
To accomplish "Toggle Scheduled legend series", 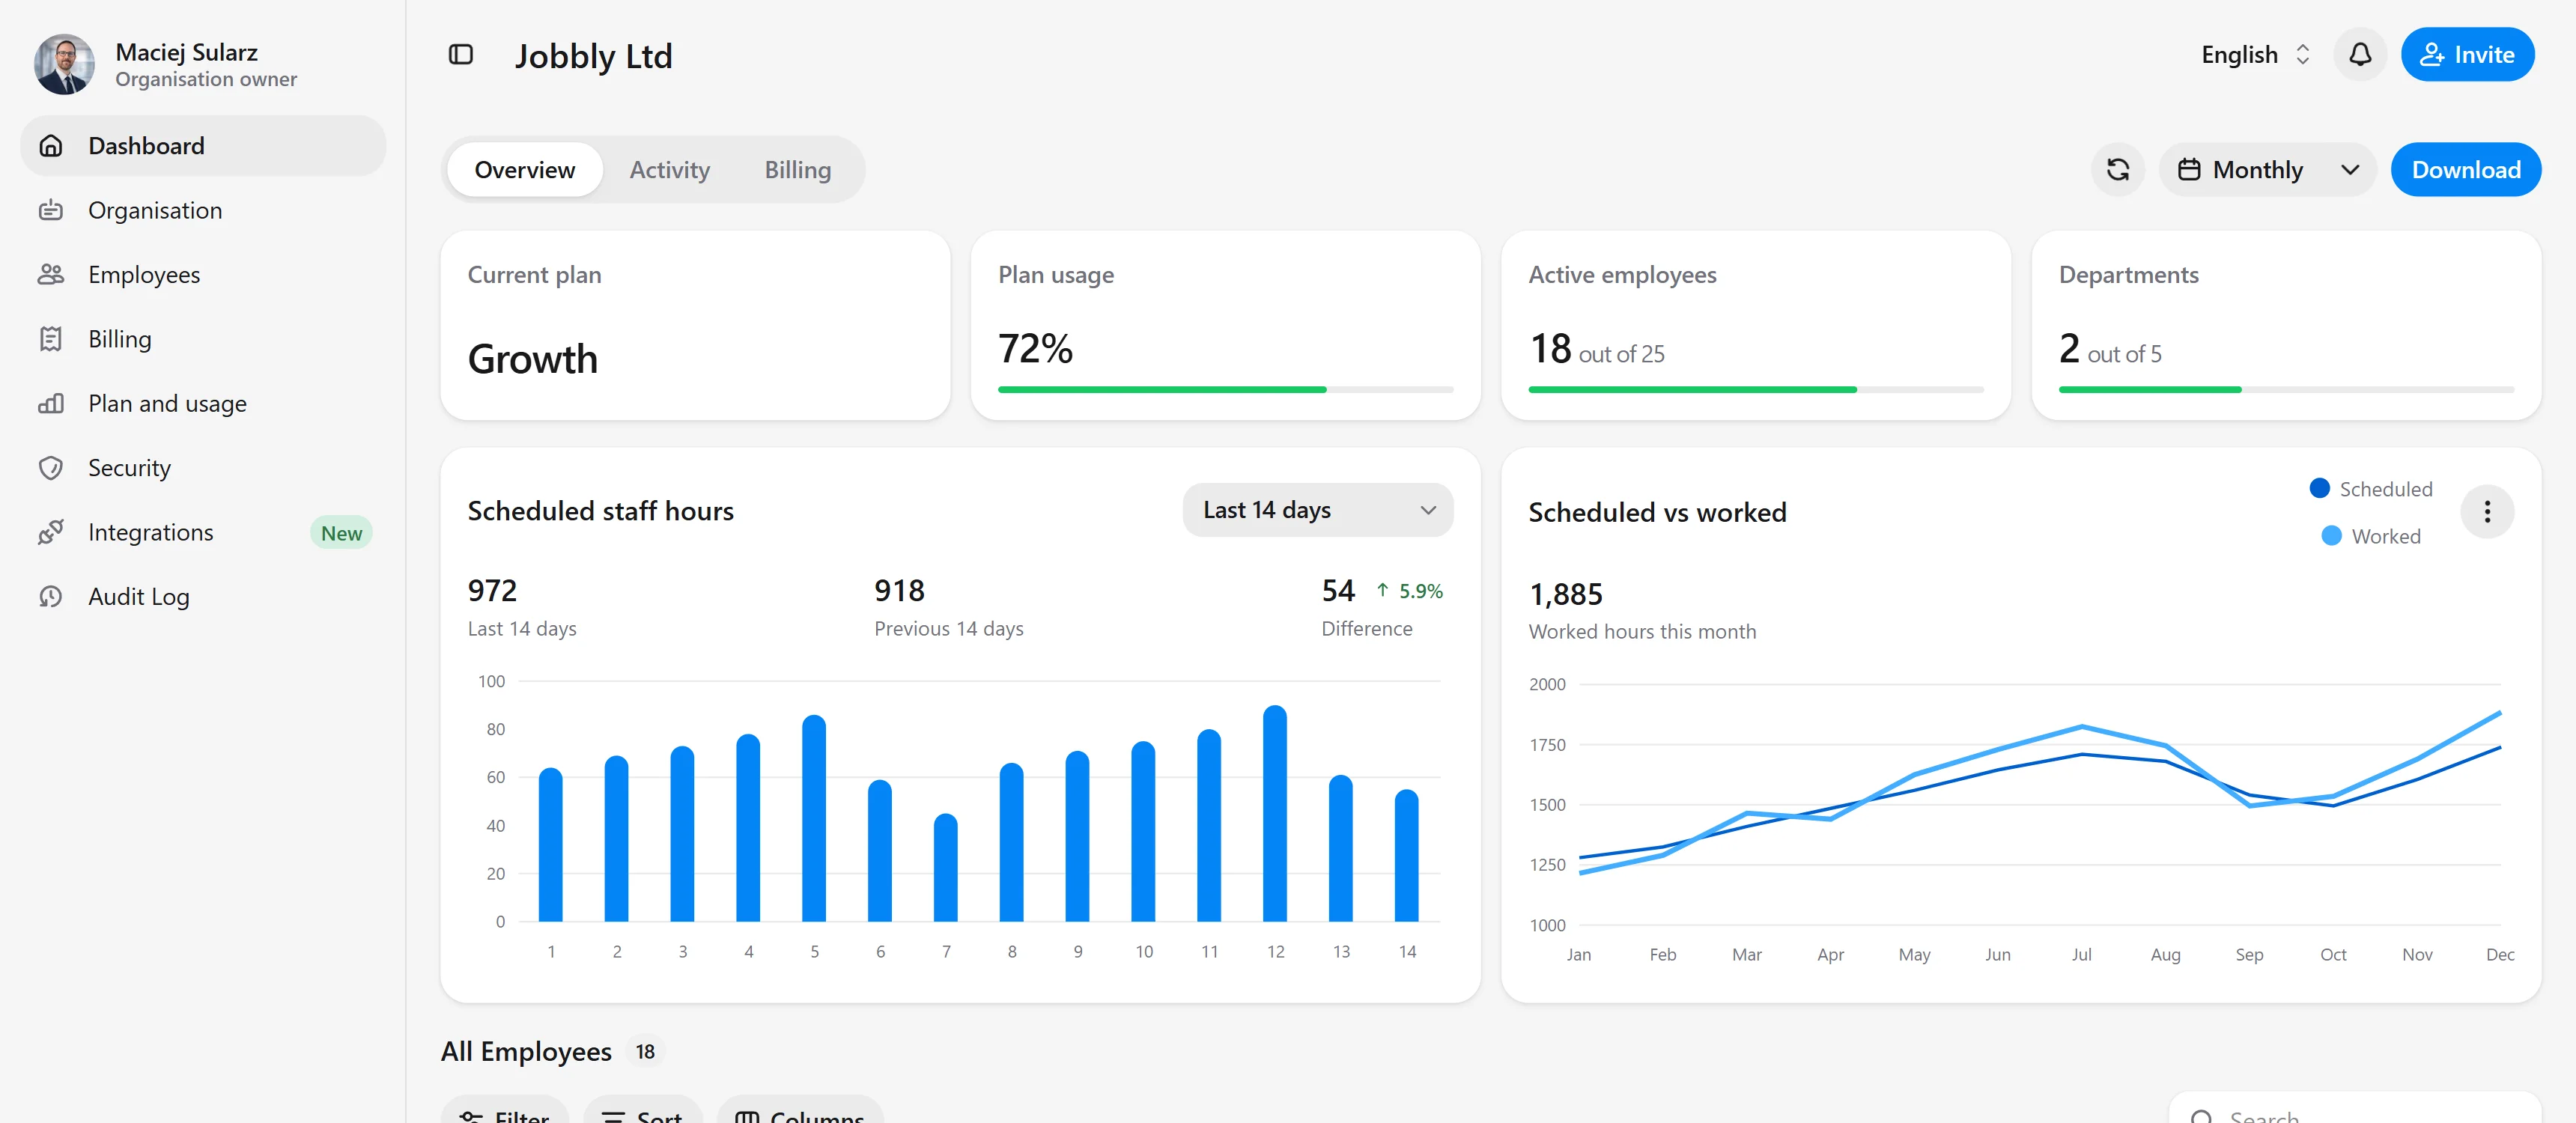I will coord(2370,489).
